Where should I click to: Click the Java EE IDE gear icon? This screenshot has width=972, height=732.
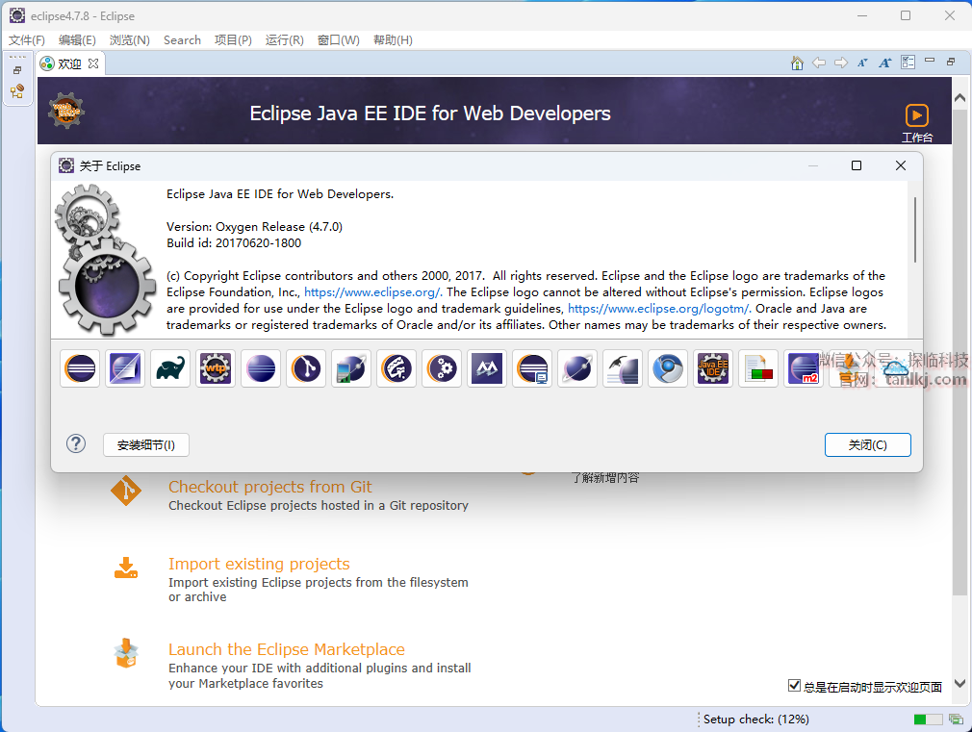click(713, 368)
